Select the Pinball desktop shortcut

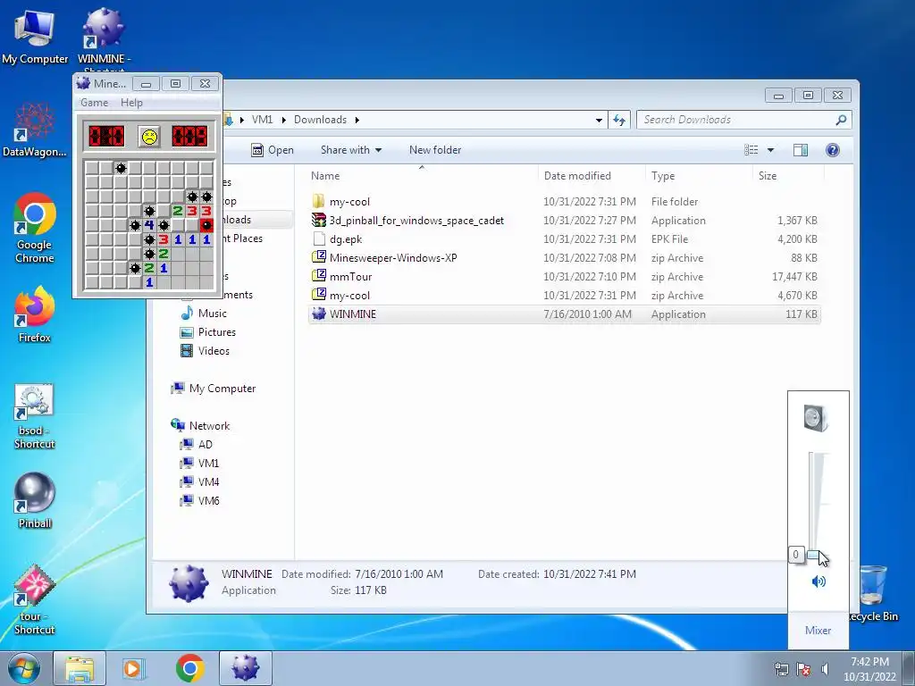(x=35, y=500)
